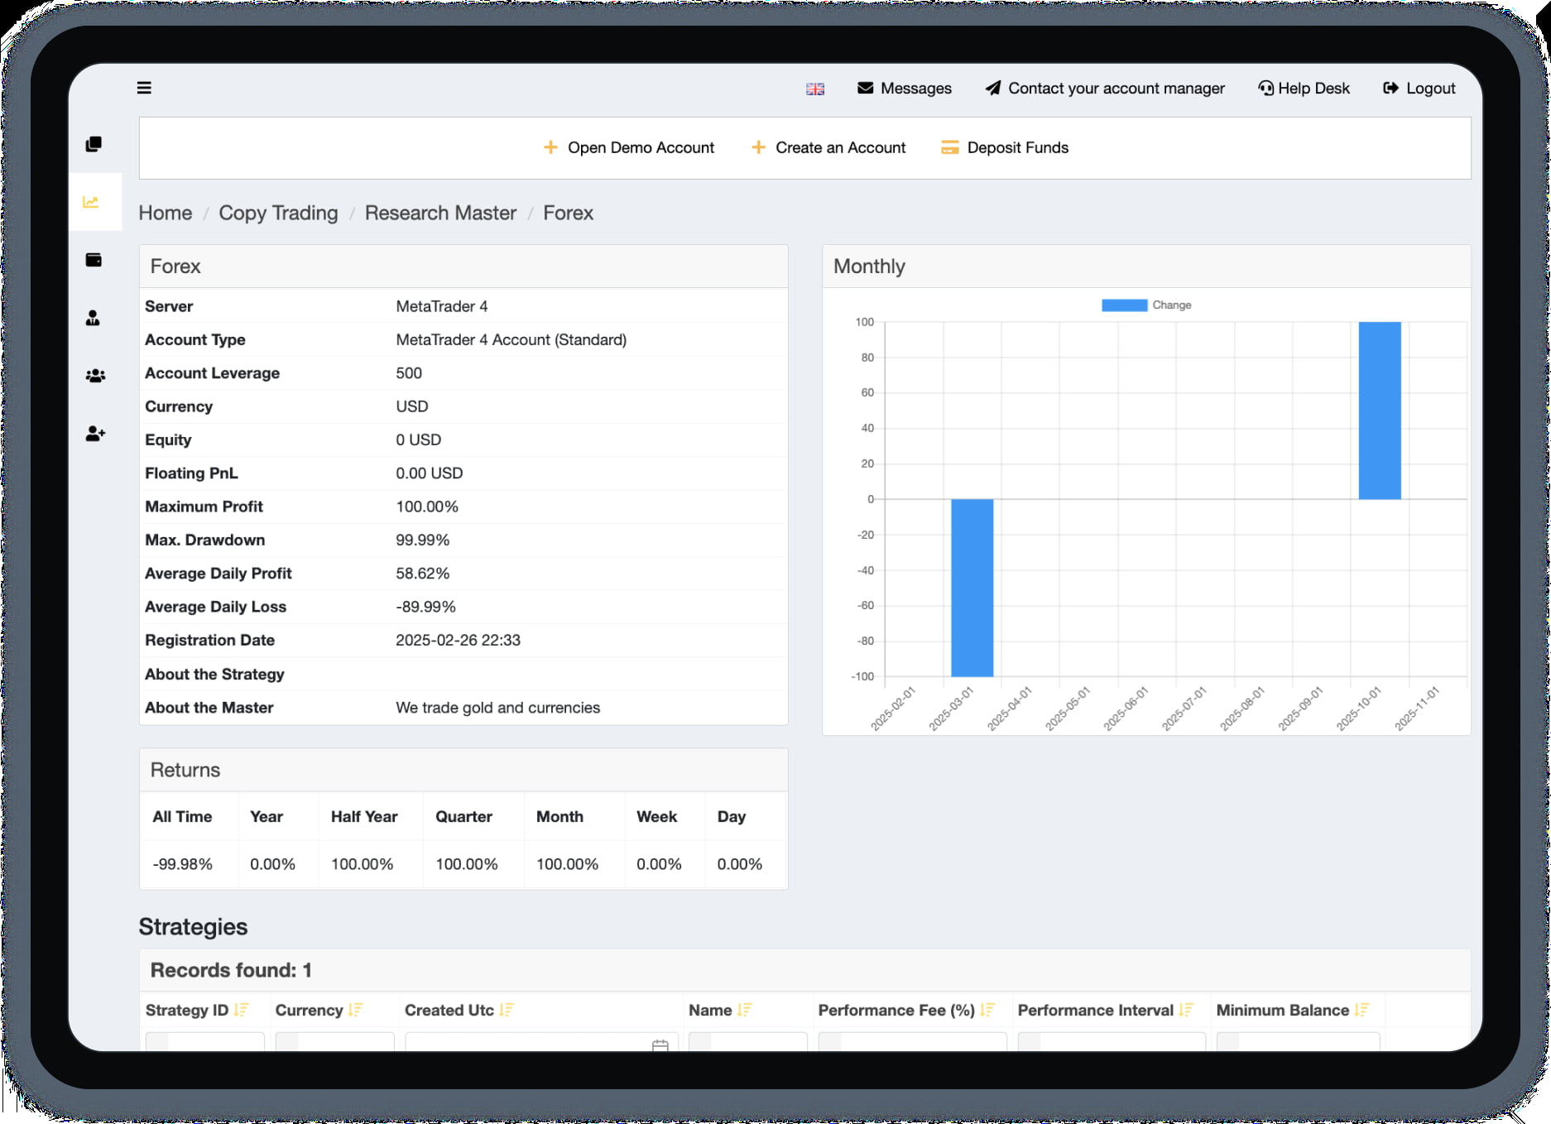The image size is (1551, 1124).
Task: Open the accounts overview sidebar icon
Action: (94, 142)
